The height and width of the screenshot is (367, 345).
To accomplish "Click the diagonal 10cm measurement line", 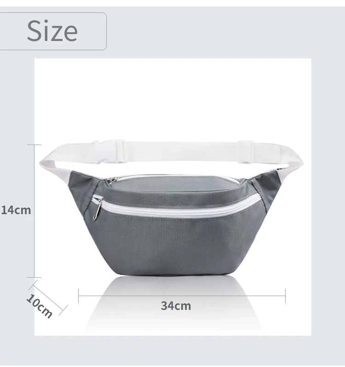I will (x=48, y=297).
